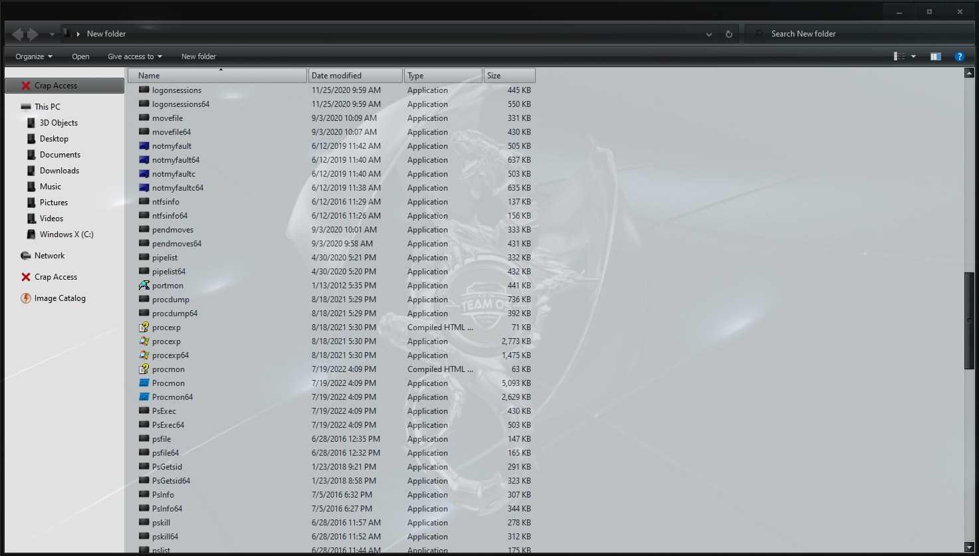Click the procdump file icon
The image size is (979, 556).
pyautogui.click(x=144, y=300)
